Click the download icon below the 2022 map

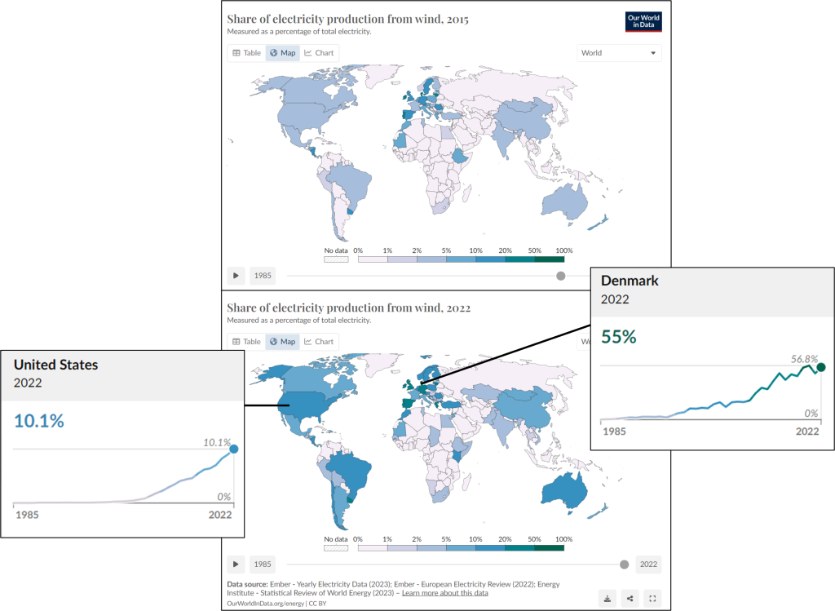tap(607, 598)
